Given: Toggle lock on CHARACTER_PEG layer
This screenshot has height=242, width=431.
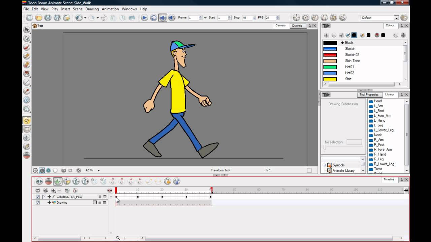Looking at the screenshot, I should click(100, 197).
